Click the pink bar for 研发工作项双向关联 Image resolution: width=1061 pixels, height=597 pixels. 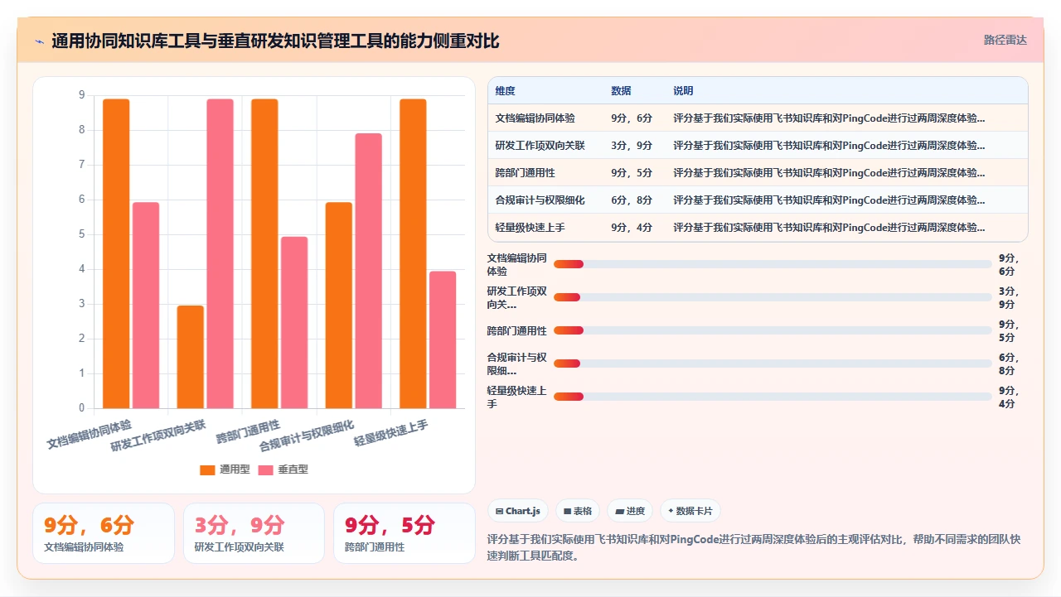click(x=220, y=253)
